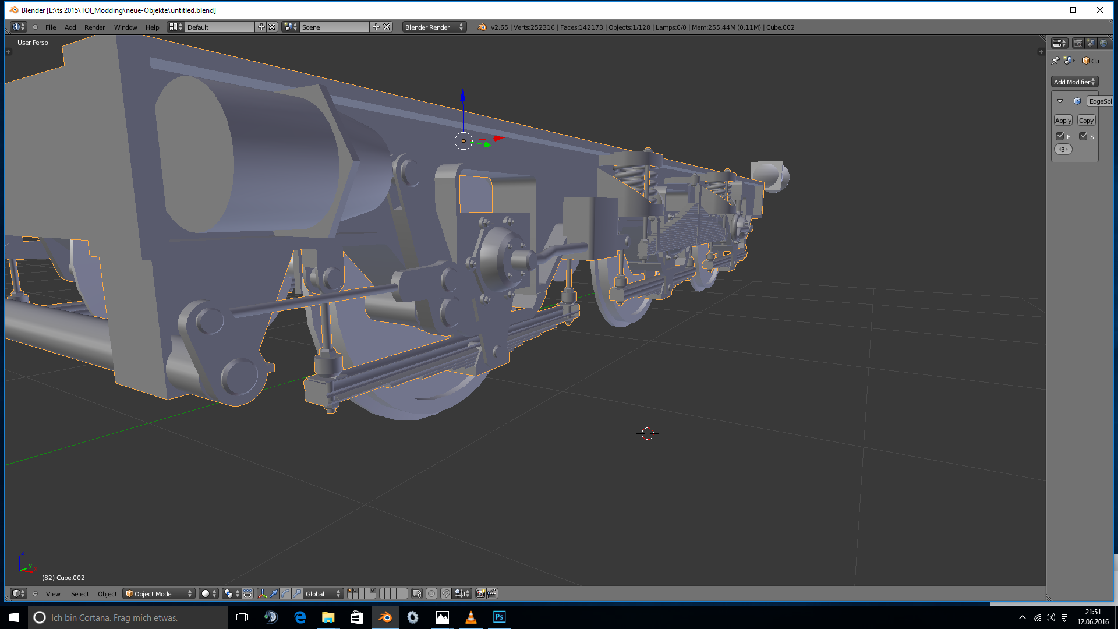The height and width of the screenshot is (629, 1118).
Task: Open the Render menu
Action: tap(94, 27)
